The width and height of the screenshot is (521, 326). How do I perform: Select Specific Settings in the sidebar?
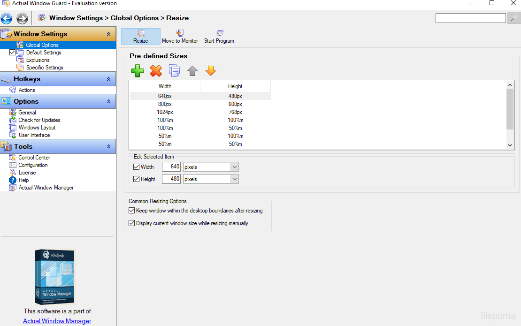coord(45,68)
